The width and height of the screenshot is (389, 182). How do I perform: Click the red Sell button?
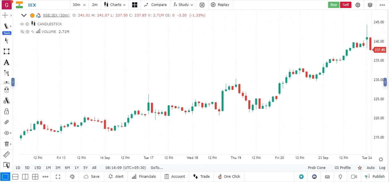[345, 5]
